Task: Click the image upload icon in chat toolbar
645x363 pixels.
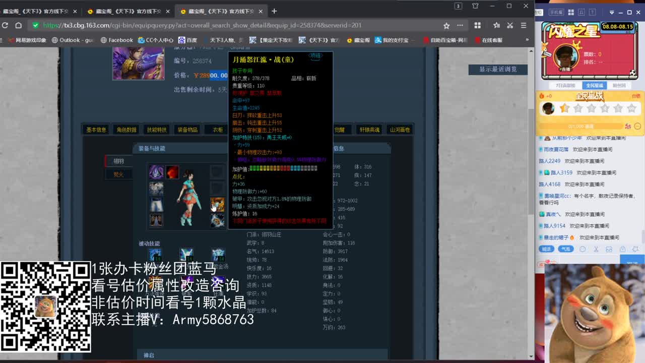Action: [x=608, y=249]
